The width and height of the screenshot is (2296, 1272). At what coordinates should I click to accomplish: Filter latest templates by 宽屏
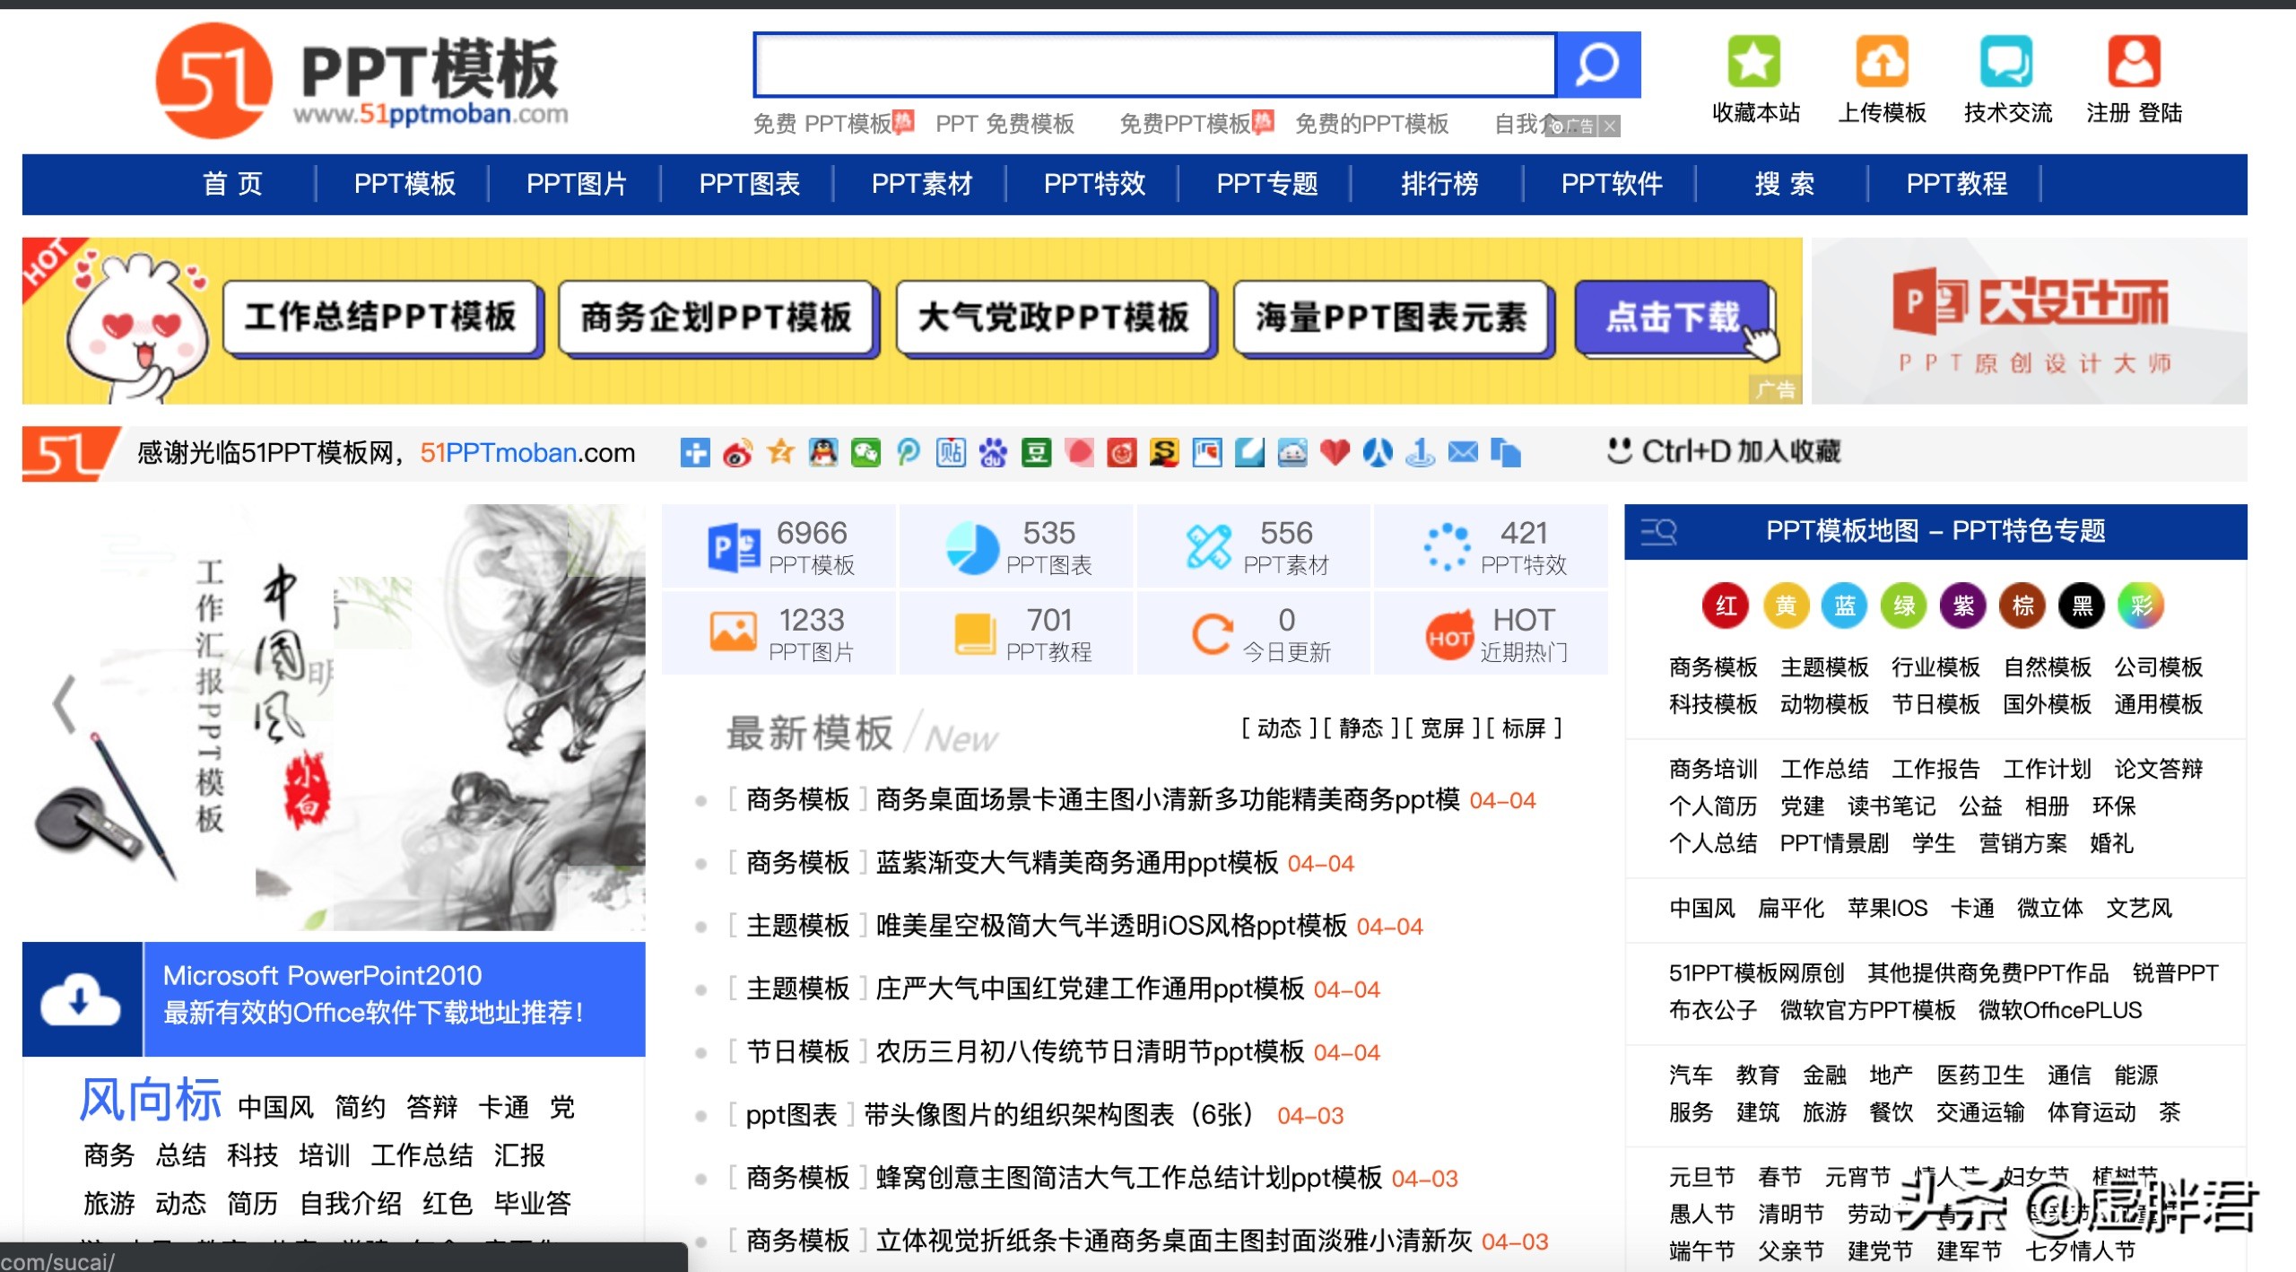click(x=1442, y=728)
